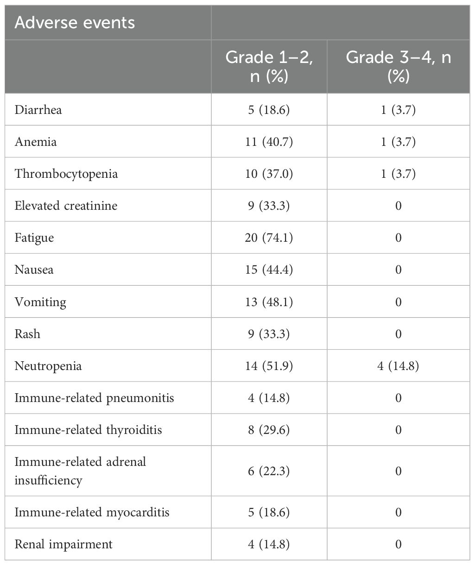Select the "Immune-related myocarditis" row label
The height and width of the screenshot is (565, 475).
(92, 512)
